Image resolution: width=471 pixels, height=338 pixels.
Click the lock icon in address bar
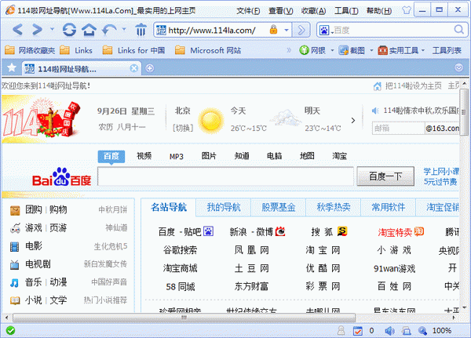[x=273, y=30]
